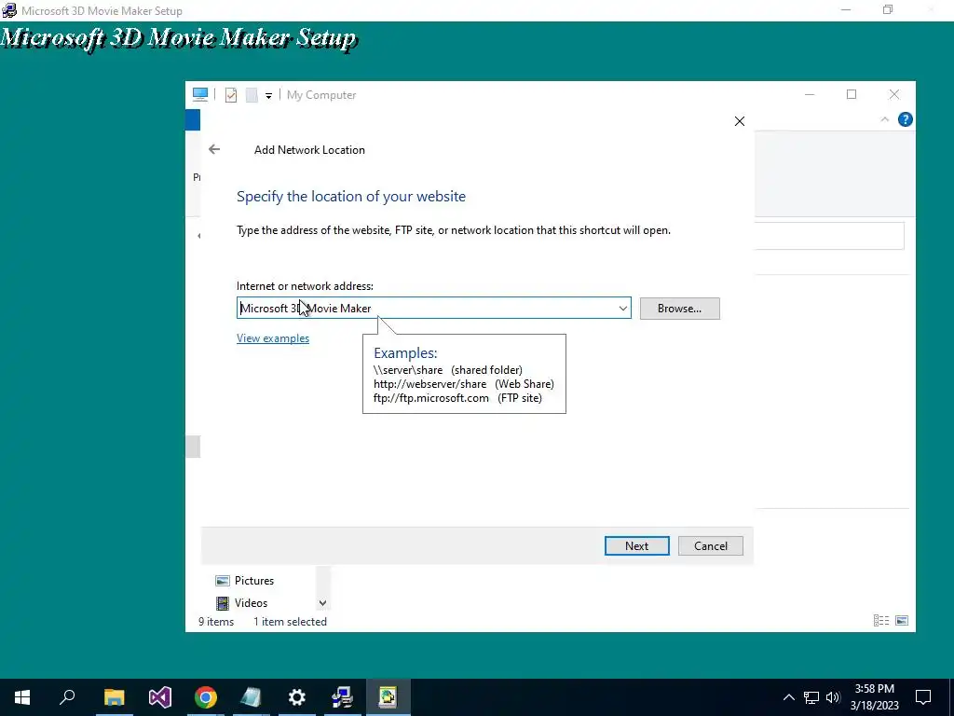Image resolution: width=954 pixels, height=716 pixels.
Task: Close the Add Network Location dialog
Action: tap(739, 121)
